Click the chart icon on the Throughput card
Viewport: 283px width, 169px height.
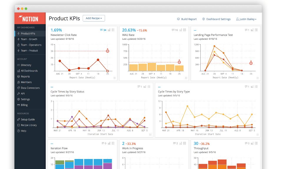[x=252, y=143]
